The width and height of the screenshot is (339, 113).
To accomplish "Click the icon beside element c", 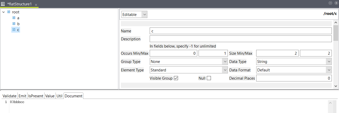I will [14, 30].
